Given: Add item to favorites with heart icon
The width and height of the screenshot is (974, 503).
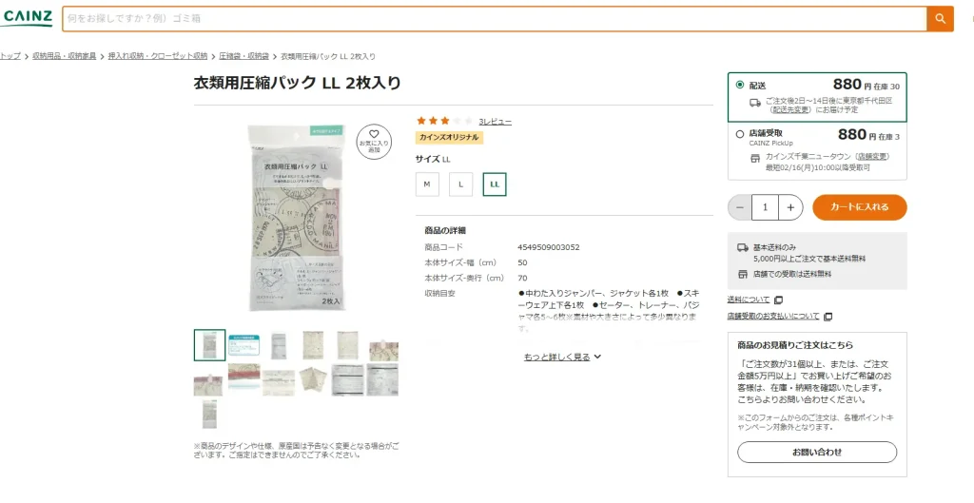Looking at the screenshot, I should [374, 140].
